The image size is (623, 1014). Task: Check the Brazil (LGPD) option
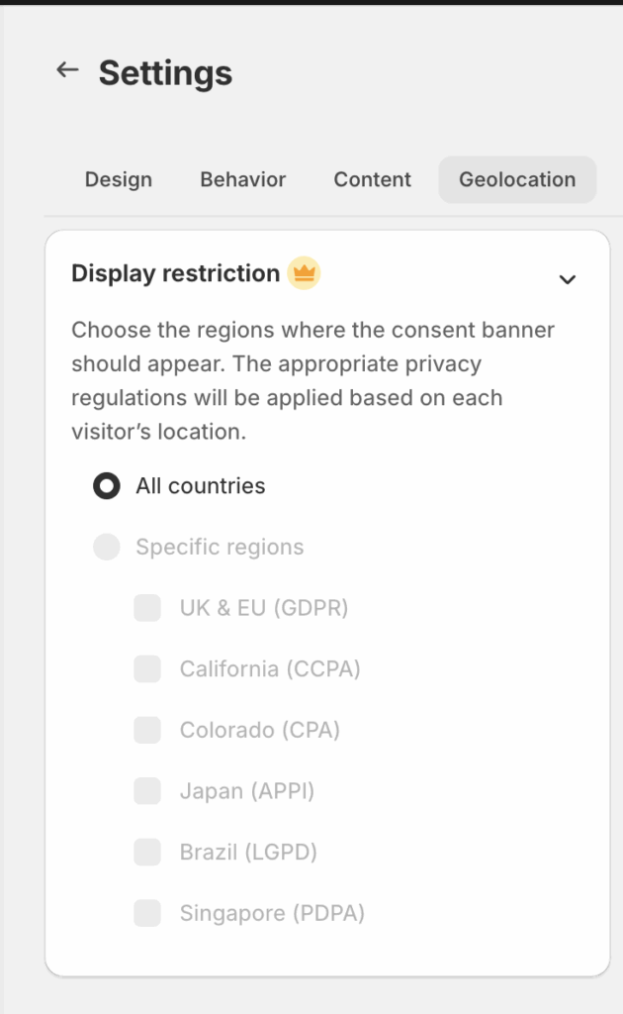point(147,852)
